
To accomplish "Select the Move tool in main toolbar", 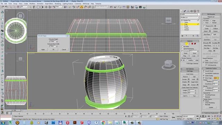I will pyautogui.click(x=46, y=7).
